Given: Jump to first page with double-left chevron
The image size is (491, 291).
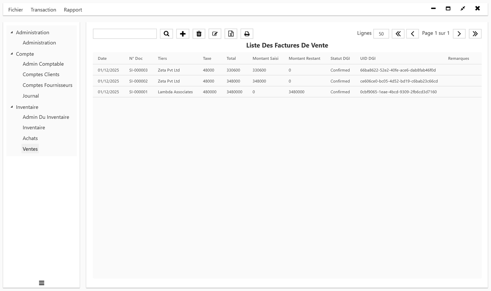Looking at the screenshot, I should click(398, 33).
